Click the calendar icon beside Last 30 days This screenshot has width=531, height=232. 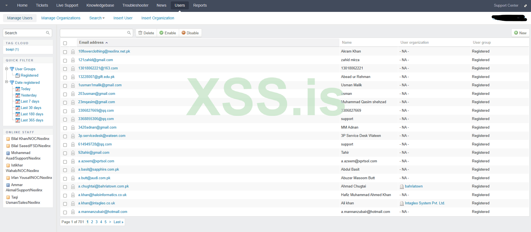click(18, 108)
